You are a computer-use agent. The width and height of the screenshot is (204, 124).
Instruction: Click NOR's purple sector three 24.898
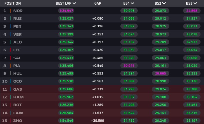pos(192,11)
